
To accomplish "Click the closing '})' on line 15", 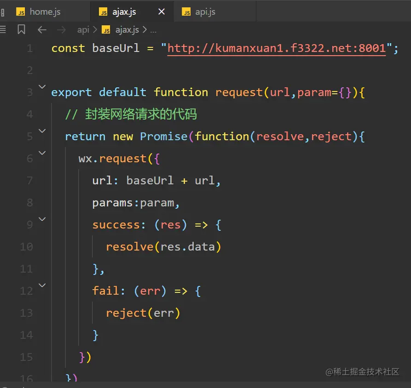I will click(x=85, y=357).
